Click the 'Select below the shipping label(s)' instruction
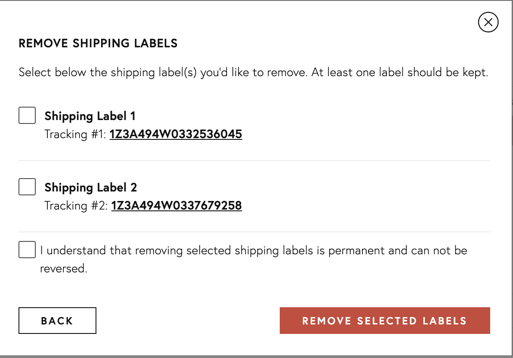 pos(253,72)
